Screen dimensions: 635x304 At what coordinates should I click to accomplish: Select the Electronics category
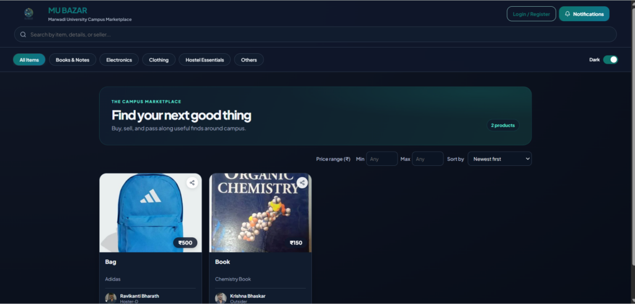119,60
